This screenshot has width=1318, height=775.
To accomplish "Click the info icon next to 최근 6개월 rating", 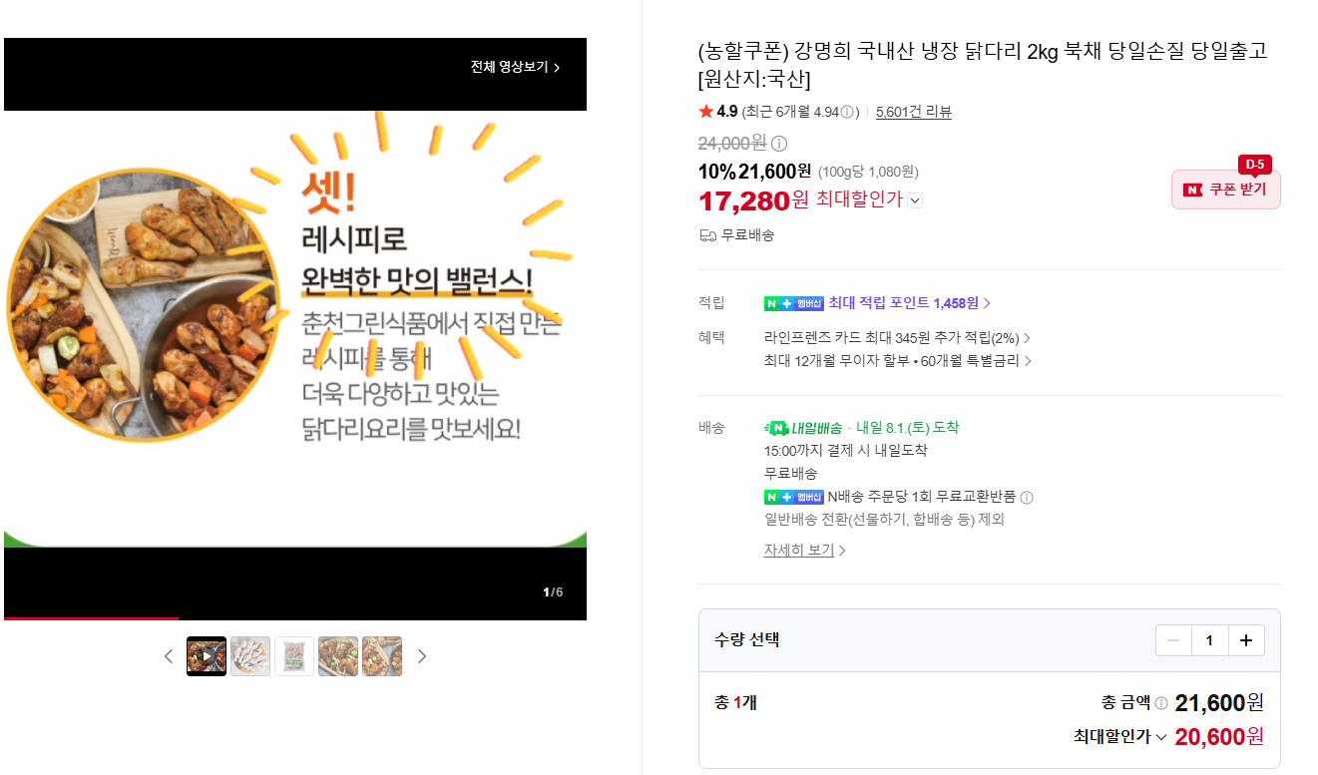I will [x=847, y=112].
